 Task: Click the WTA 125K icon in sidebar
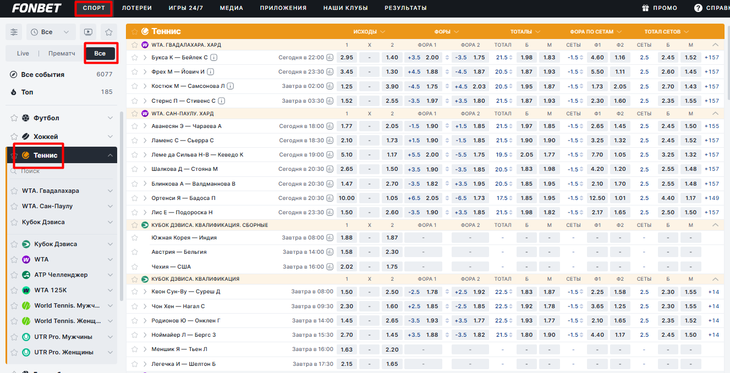click(26, 290)
